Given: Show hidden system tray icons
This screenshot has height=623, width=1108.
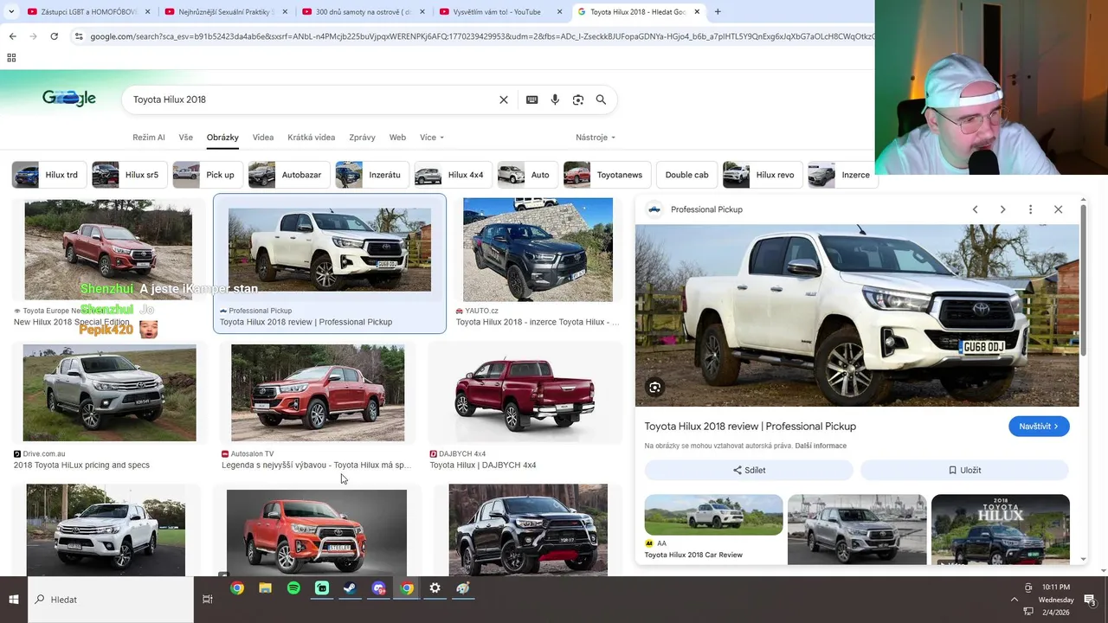Looking at the screenshot, I should click(x=1015, y=600).
